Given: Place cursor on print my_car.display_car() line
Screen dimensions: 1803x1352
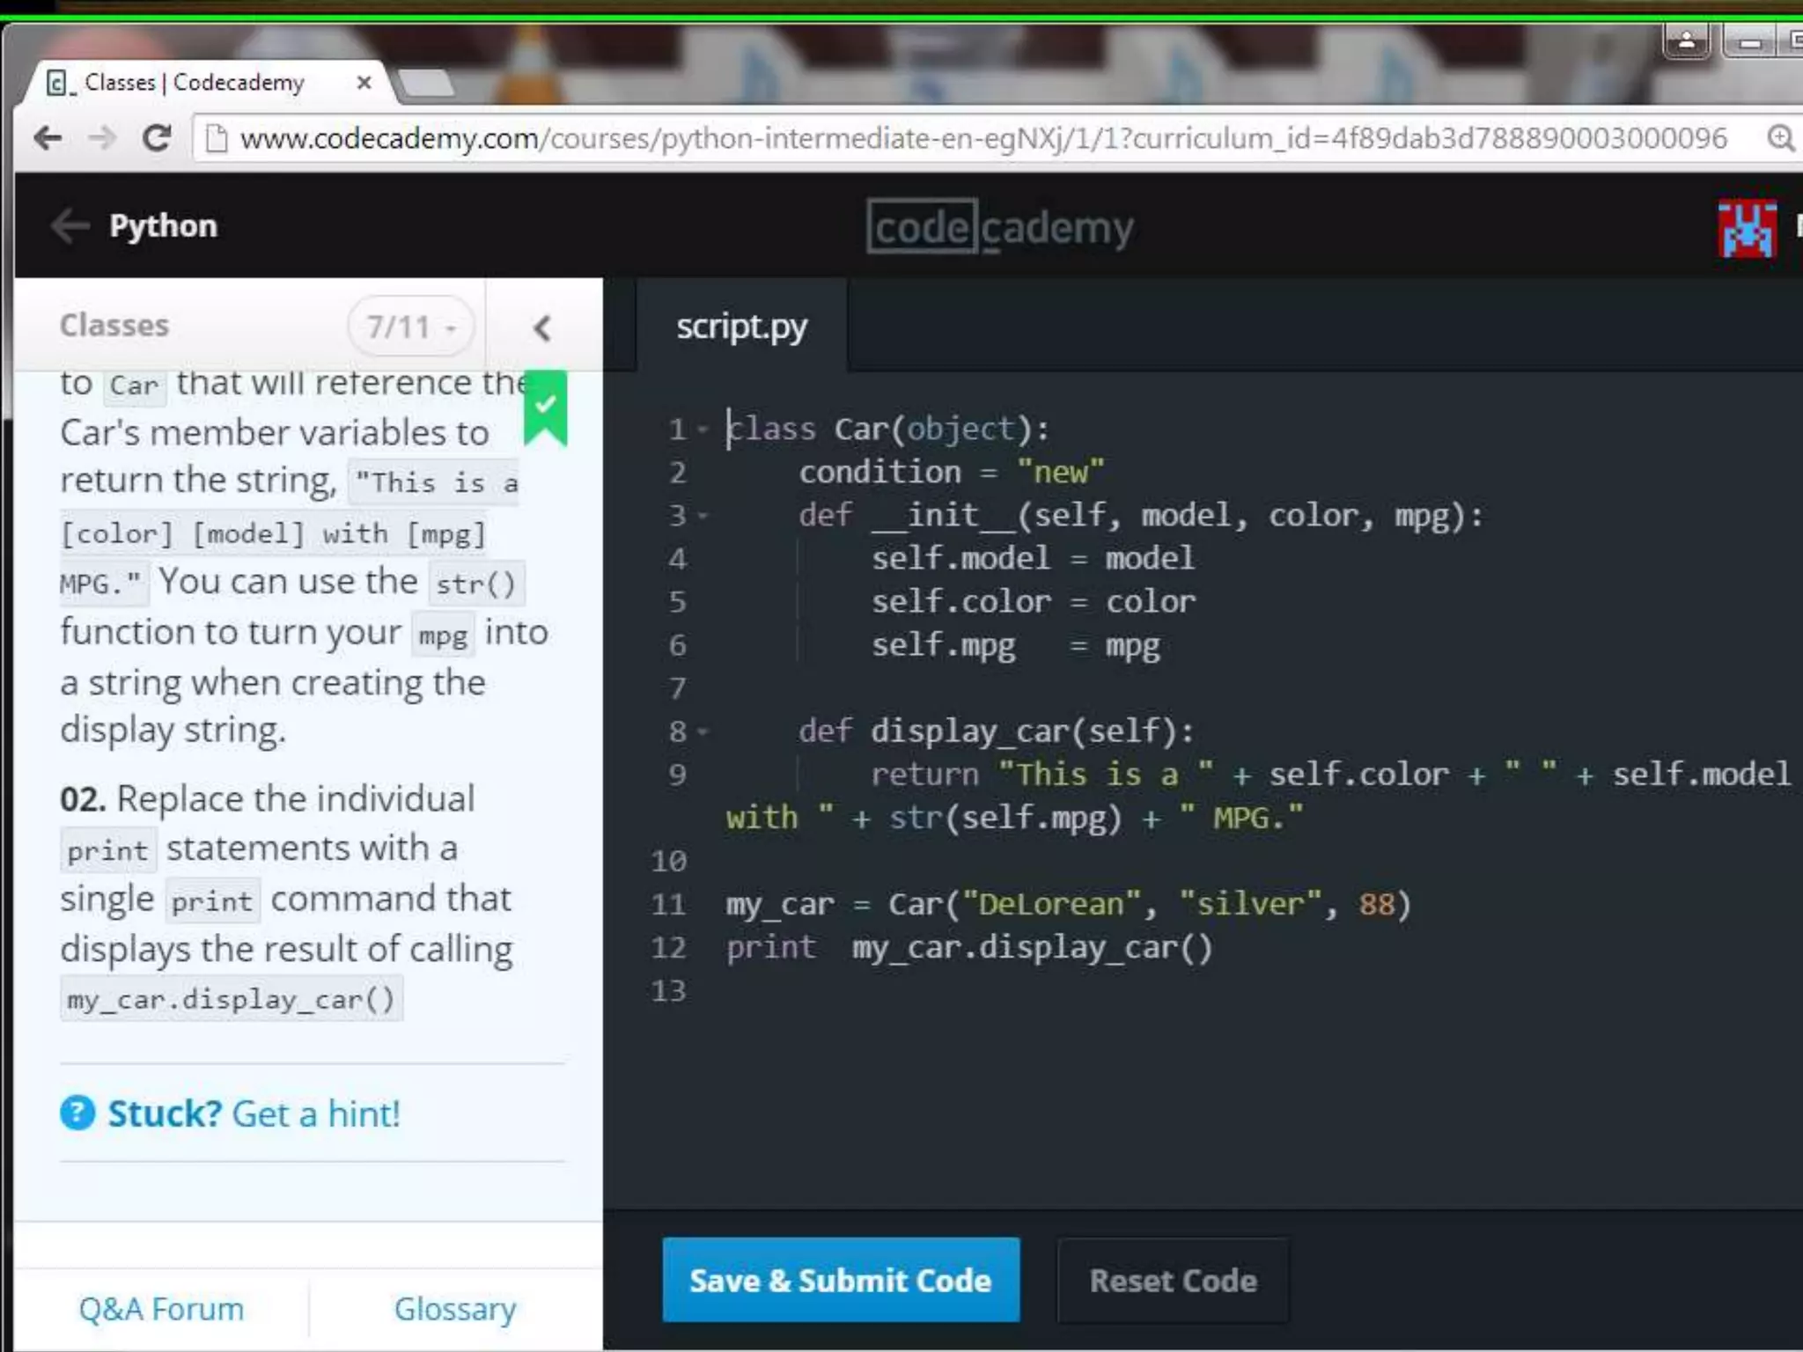Looking at the screenshot, I should point(969,948).
